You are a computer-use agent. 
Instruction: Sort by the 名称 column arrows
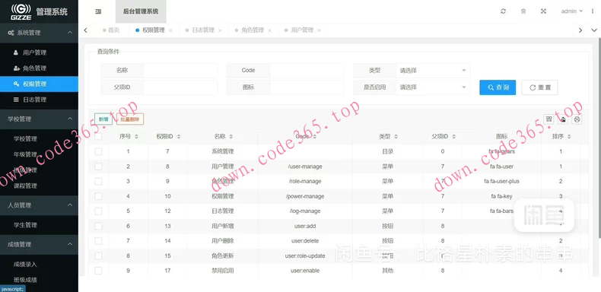tap(231, 136)
